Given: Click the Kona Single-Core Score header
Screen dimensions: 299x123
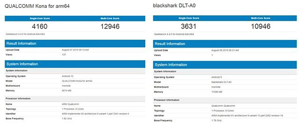Looking at the screenshot, I should coord(40,18).
